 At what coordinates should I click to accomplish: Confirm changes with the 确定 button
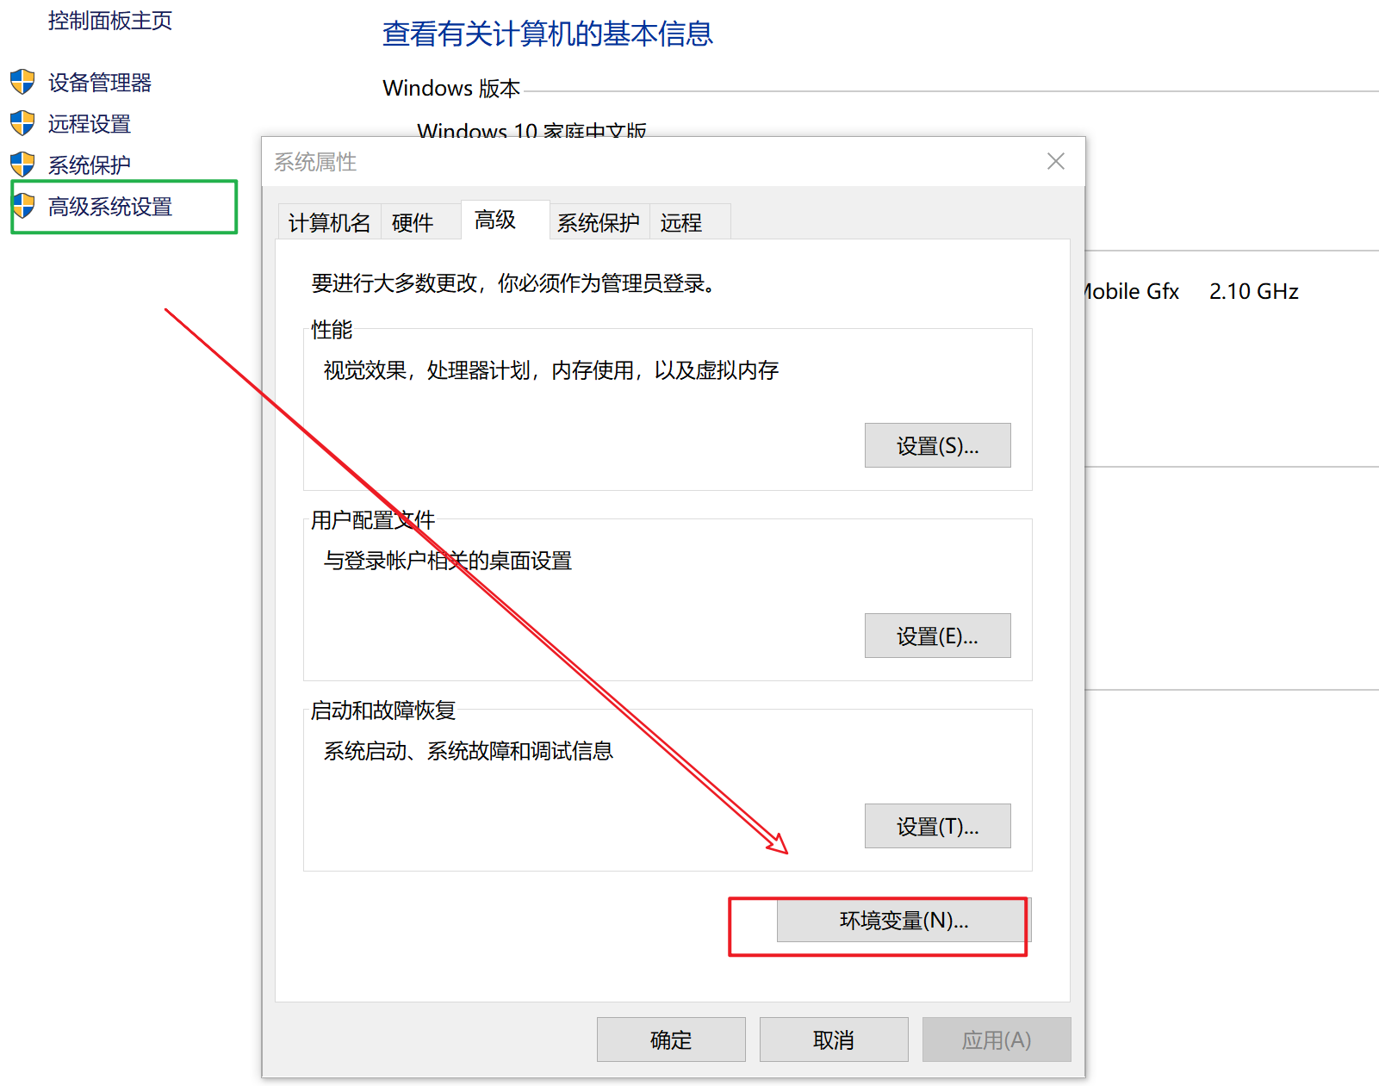(670, 1039)
